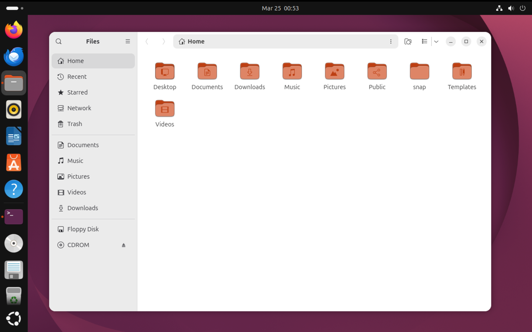Viewport: 532px width, 332px height.
Task: Open the path bar three-dot menu
Action: [391, 41]
